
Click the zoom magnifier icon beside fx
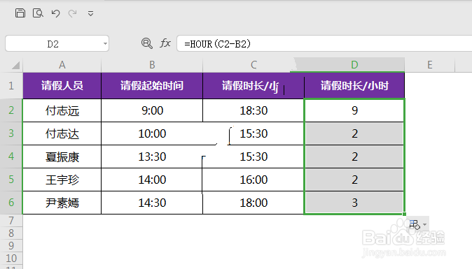tap(146, 43)
